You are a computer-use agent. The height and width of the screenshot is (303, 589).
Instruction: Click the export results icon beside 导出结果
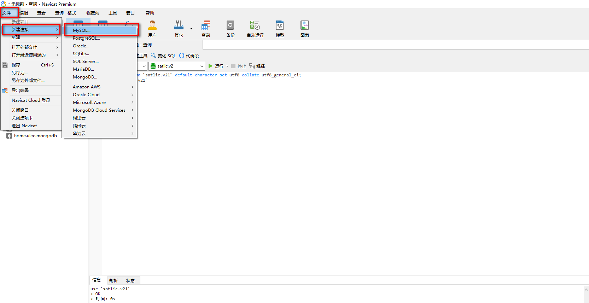point(5,91)
